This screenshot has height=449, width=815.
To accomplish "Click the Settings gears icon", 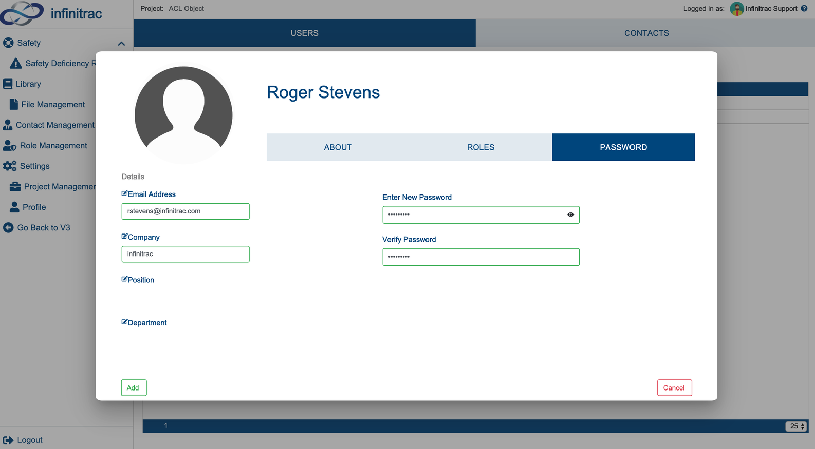I will coord(10,166).
